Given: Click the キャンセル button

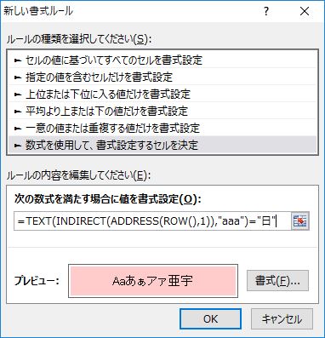Looking at the screenshot, I should pos(282,319).
